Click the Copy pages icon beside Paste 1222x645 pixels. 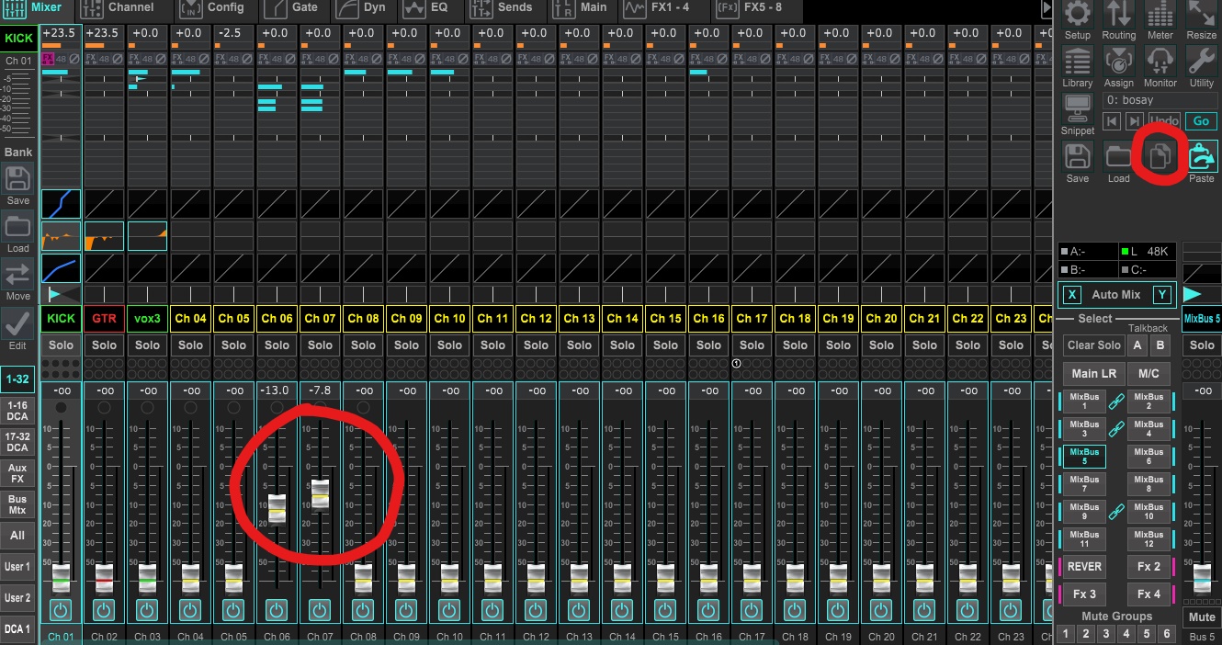1160,158
